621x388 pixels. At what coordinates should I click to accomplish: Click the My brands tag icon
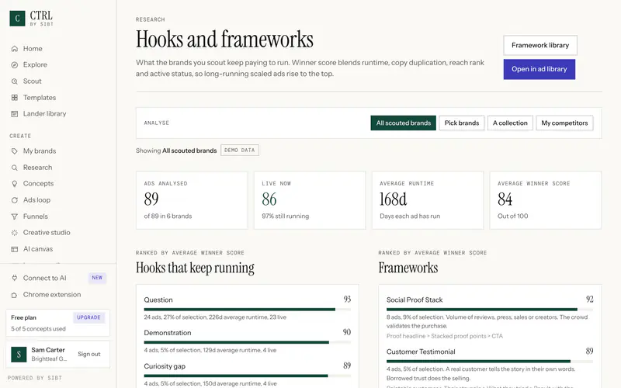tap(15, 151)
